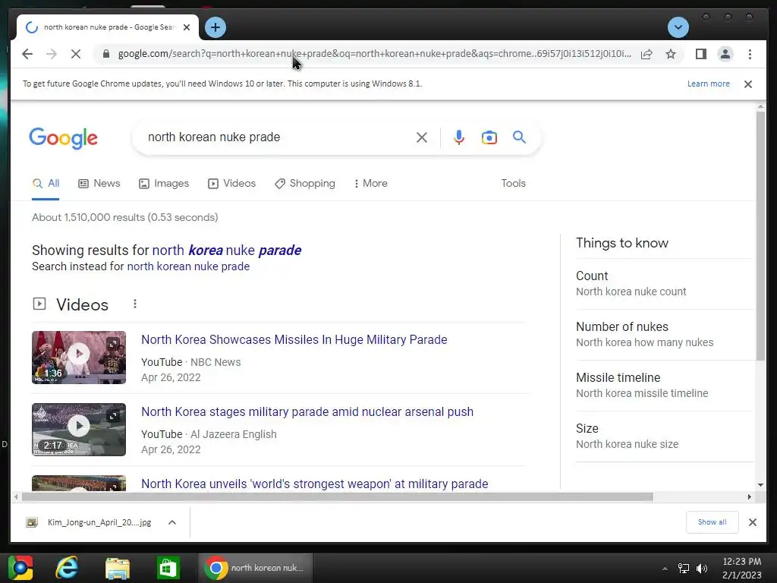
Task: Click the horizontal page scrollbar
Action: [x=337, y=496]
